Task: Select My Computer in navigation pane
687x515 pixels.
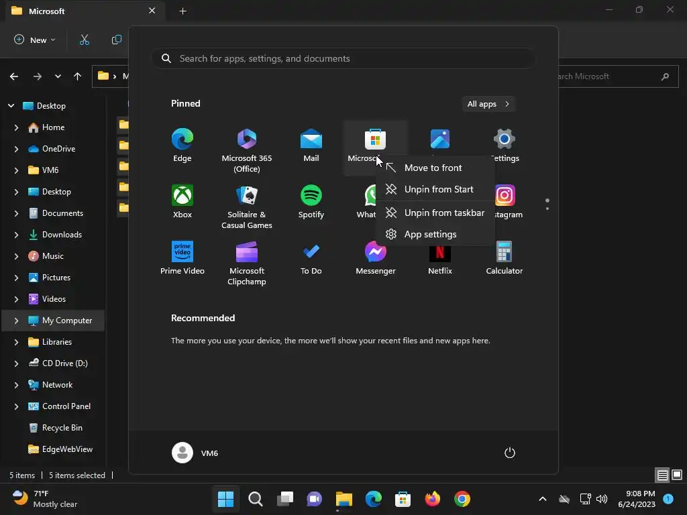Action: point(54,321)
